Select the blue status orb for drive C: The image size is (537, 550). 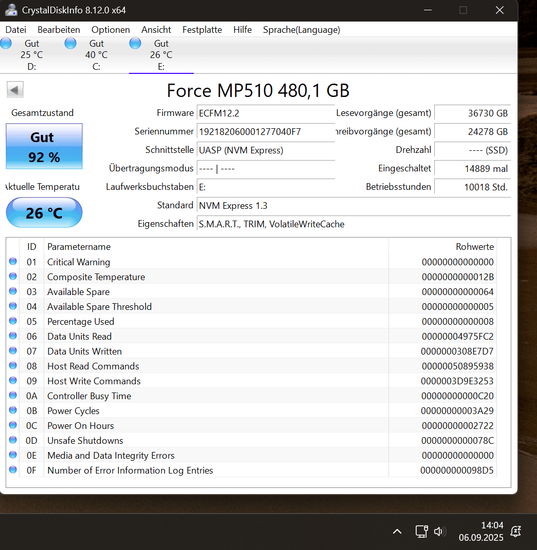[x=70, y=43]
